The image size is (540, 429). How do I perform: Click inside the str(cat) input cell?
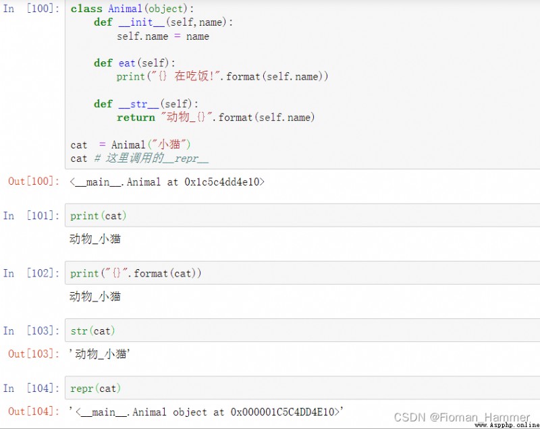pos(302,331)
